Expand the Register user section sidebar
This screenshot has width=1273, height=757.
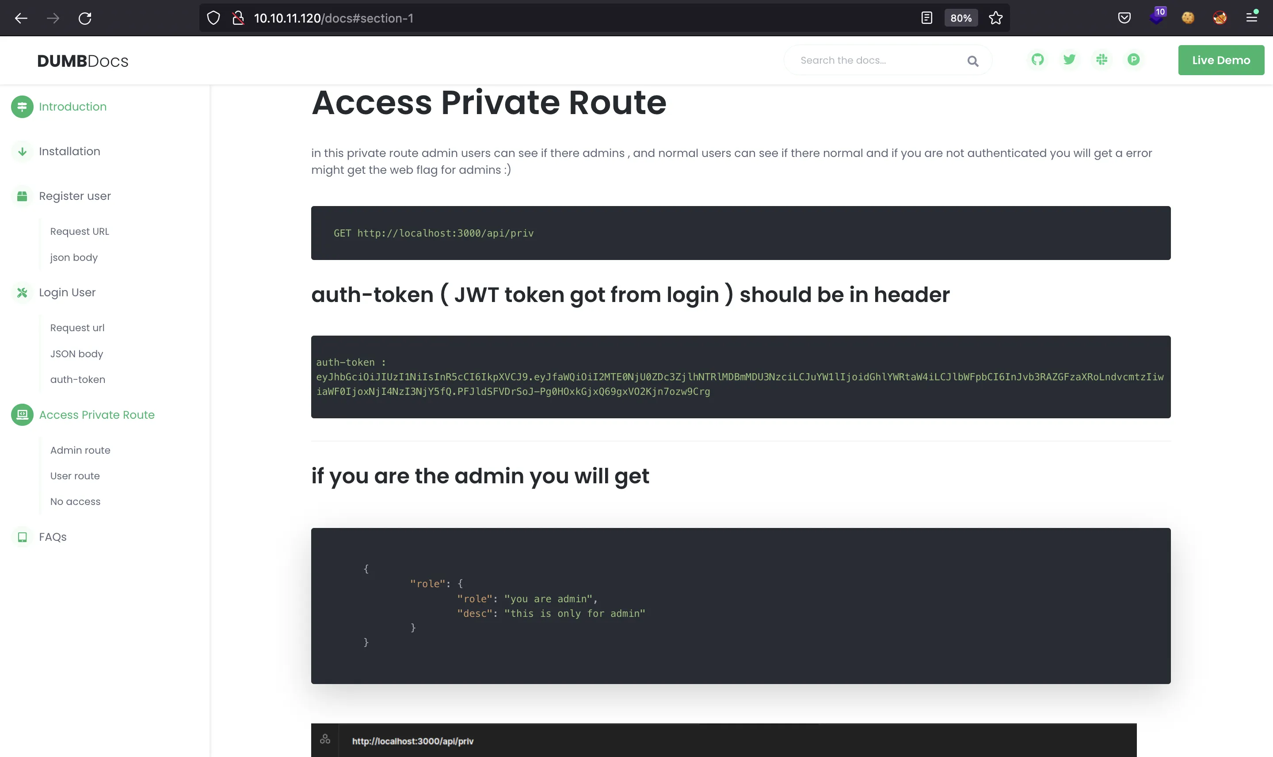point(76,195)
